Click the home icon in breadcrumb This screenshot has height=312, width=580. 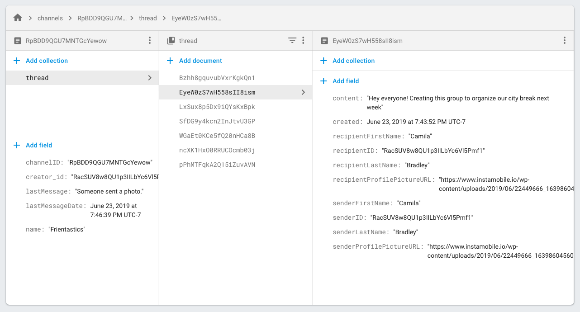tap(18, 18)
